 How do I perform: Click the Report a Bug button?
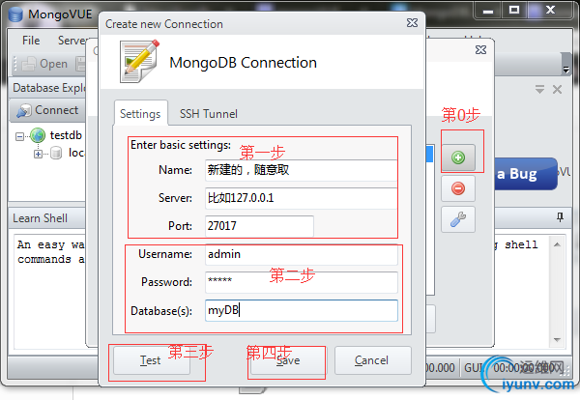click(526, 174)
